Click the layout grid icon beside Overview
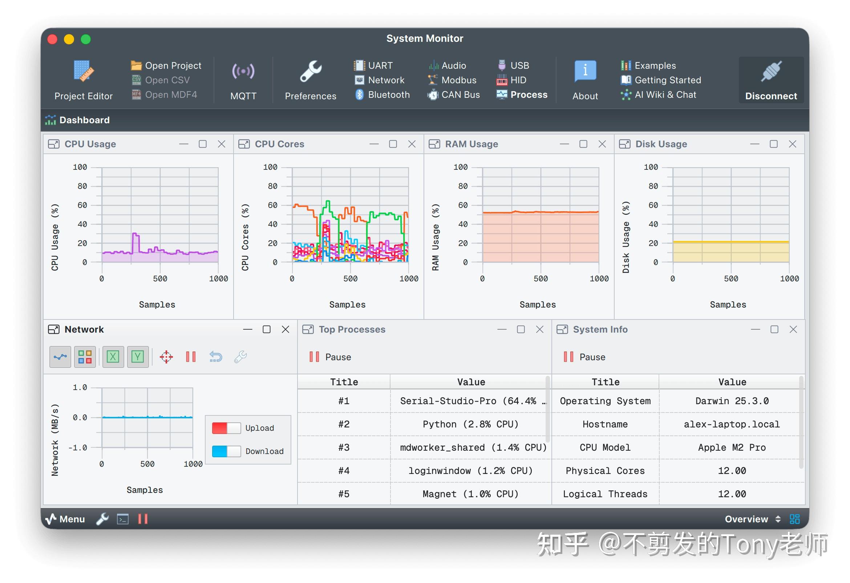This screenshot has height=583, width=850. coord(794,519)
